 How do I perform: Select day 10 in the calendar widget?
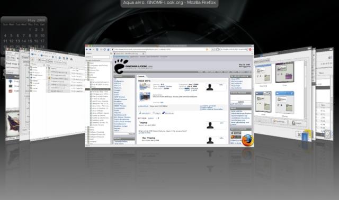[42, 35]
